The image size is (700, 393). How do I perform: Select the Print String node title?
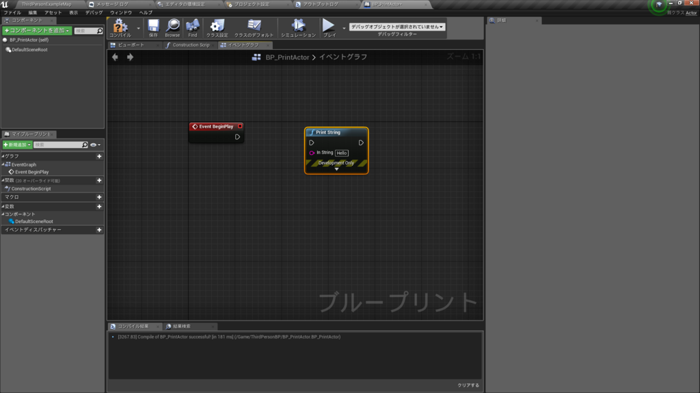tap(327, 132)
